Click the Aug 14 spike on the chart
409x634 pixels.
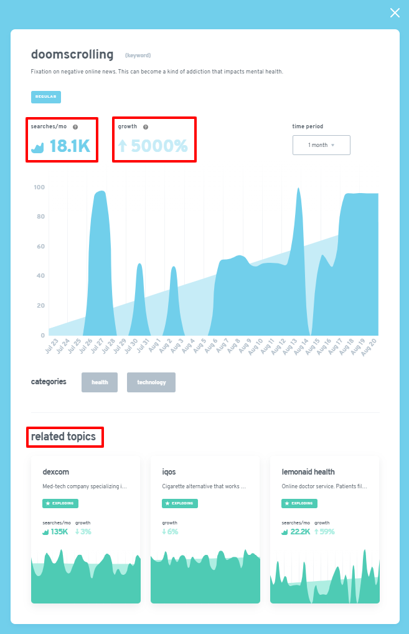(x=299, y=189)
